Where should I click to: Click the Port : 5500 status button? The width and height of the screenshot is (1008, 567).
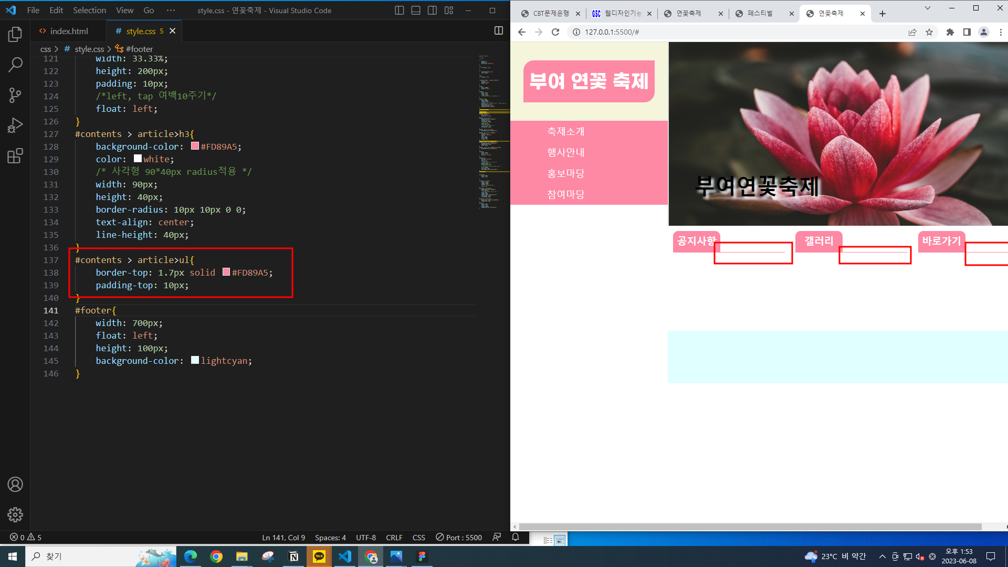[x=459, y=537]
